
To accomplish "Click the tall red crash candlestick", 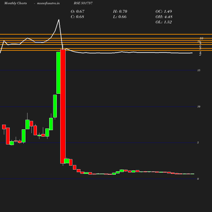I will [x=63, y=106].
